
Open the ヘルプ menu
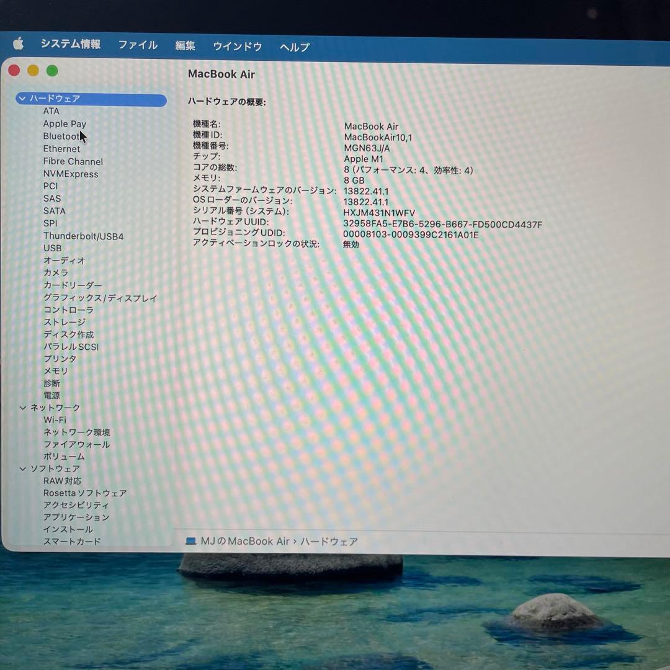point(293,47)
